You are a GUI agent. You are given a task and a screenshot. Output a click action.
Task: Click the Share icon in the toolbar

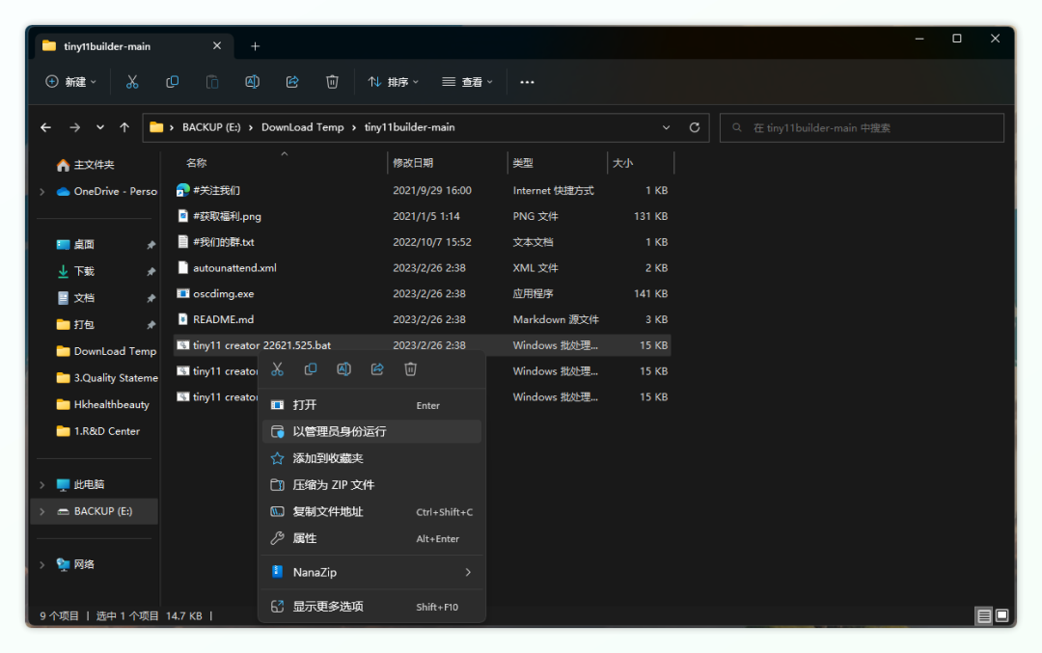click(x=292, y=82)
